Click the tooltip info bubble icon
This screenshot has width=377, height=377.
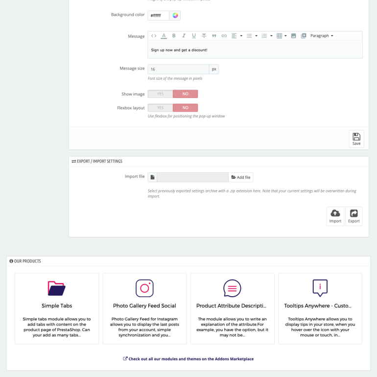(320, 288)
